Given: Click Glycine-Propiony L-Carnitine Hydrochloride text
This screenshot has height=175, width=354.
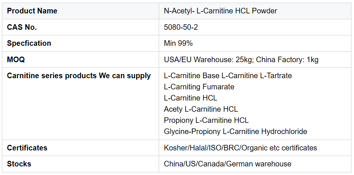Looking at the screenshot, I should [235, 131].
